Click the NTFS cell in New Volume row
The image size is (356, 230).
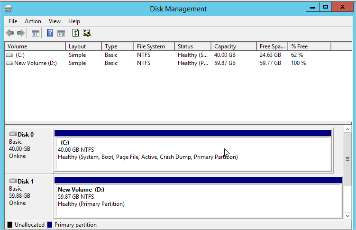pyautogui.click(x=144, y=63)
